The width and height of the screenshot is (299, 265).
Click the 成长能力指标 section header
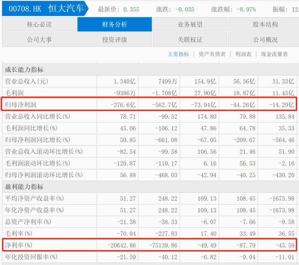pyautogui.click(x=24, y=69)
